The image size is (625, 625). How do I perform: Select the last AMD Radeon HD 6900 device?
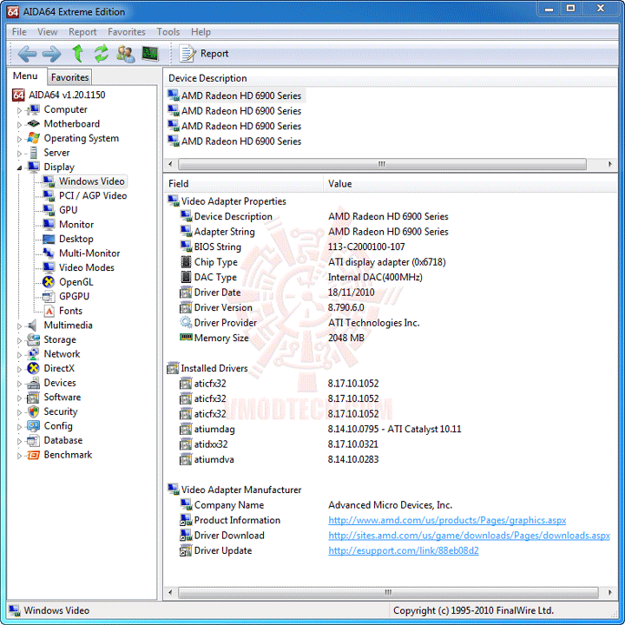[x=234, y=141]
